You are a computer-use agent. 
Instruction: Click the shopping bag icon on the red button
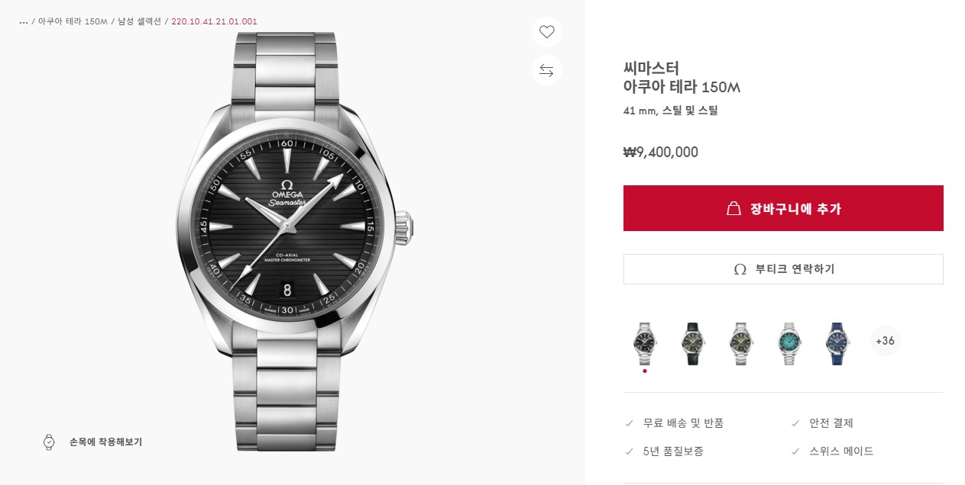(x=733, y=208)
